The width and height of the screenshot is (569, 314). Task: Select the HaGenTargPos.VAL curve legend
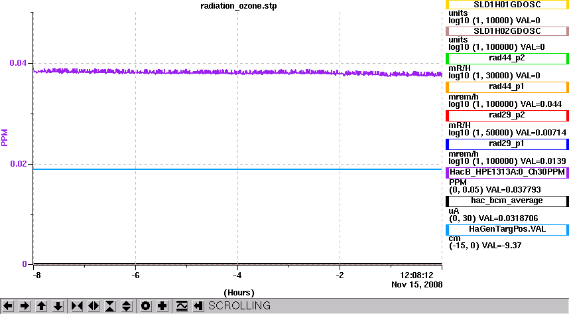pos(507,230)
